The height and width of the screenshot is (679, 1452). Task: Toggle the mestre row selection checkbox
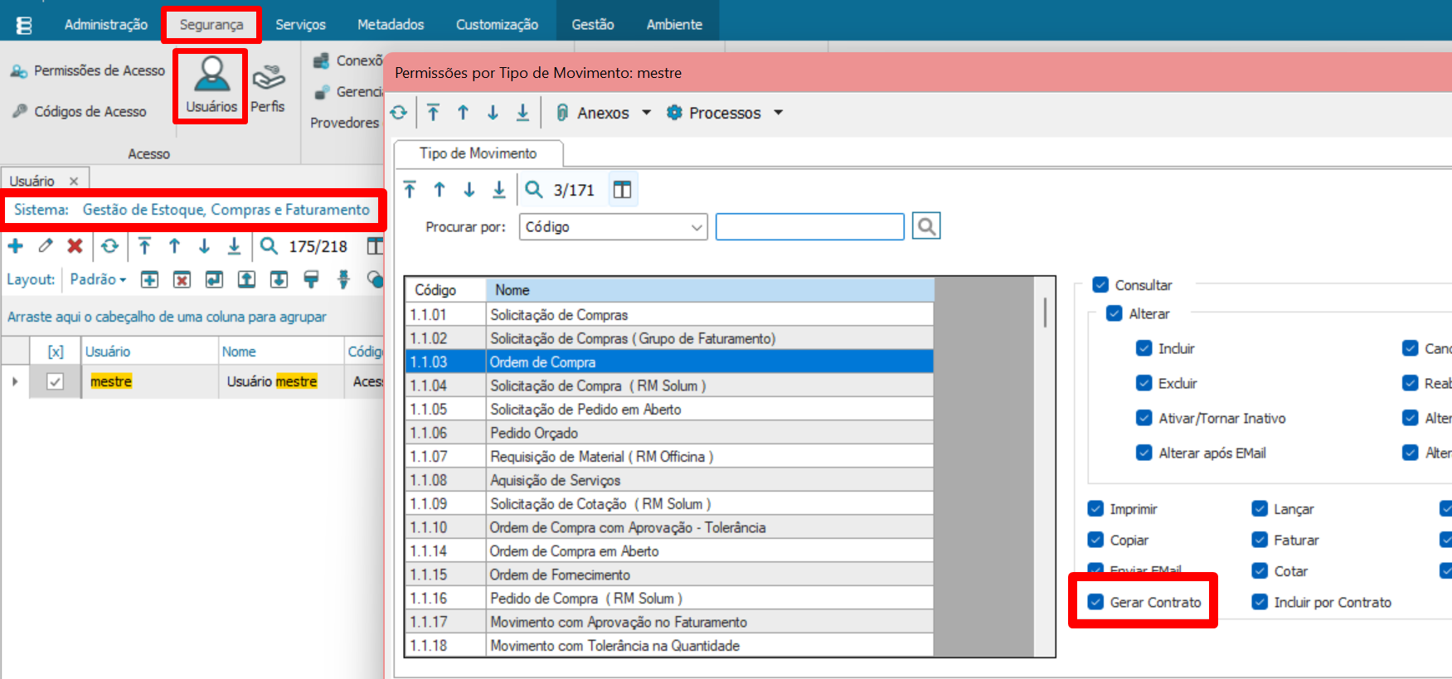(x=56, y=381)
